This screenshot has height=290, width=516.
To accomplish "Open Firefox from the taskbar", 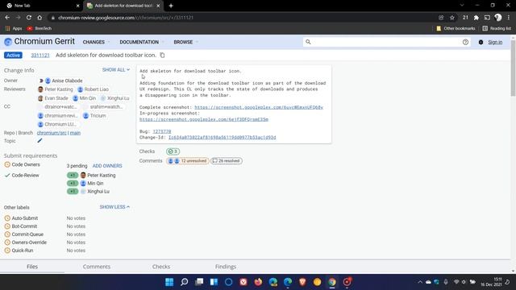I will [x=258, y=282].
